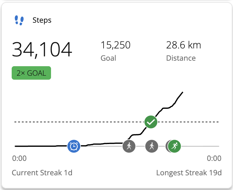Viewport: 233px width, 190px height.
Task: Select the 15,250 goal value
Action: click(116, 45)
